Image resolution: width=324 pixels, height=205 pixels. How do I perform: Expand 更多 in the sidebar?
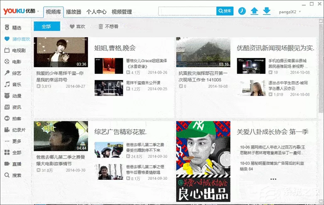pos(13,141)
